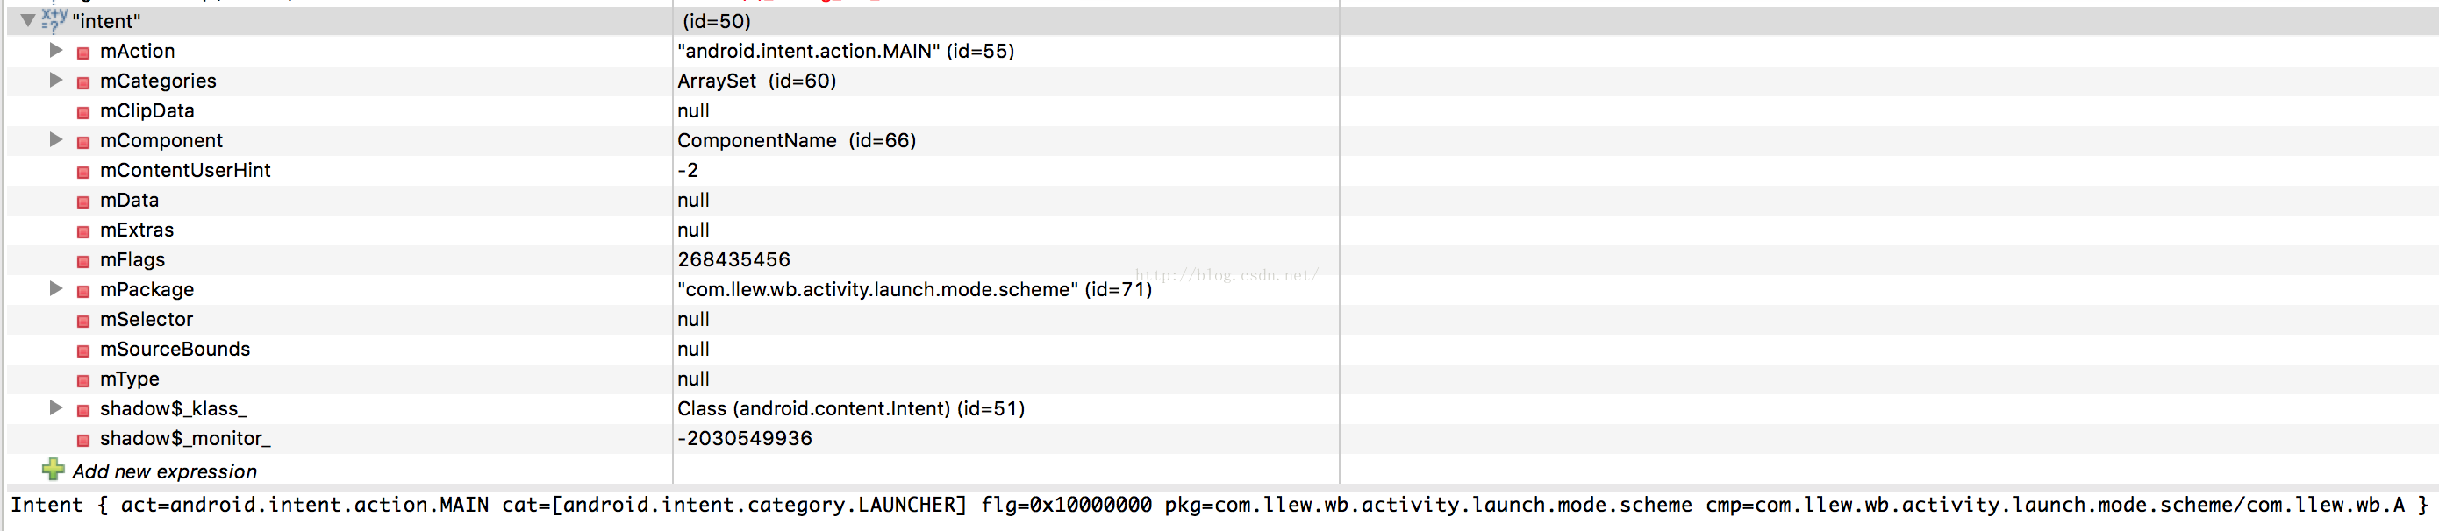The height and width of the screenshot is (531, 2439).
Task: Click the red field icon beside mFlags
Action: point(83,262)
